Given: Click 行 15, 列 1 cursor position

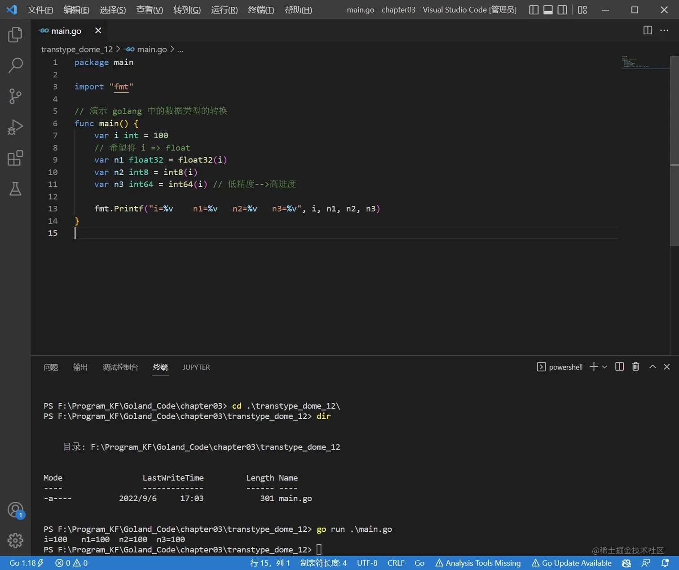Looking at the screenshot, I should tap(270, 563).
